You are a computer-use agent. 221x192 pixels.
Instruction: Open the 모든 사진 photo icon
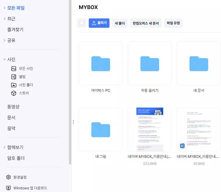click(x=14, y=69)
